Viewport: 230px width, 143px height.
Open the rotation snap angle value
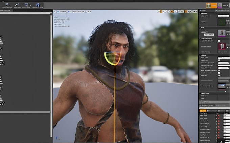click(182, 11)
